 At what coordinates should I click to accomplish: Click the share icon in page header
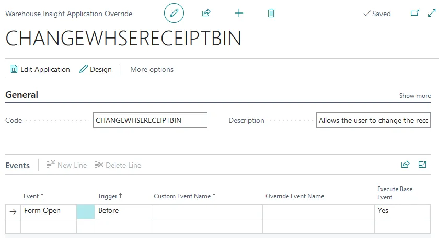tap(206, 13)
